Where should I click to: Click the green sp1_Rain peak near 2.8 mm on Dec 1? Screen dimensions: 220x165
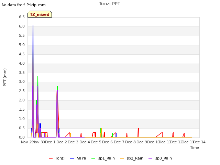[x=57, y=86]
